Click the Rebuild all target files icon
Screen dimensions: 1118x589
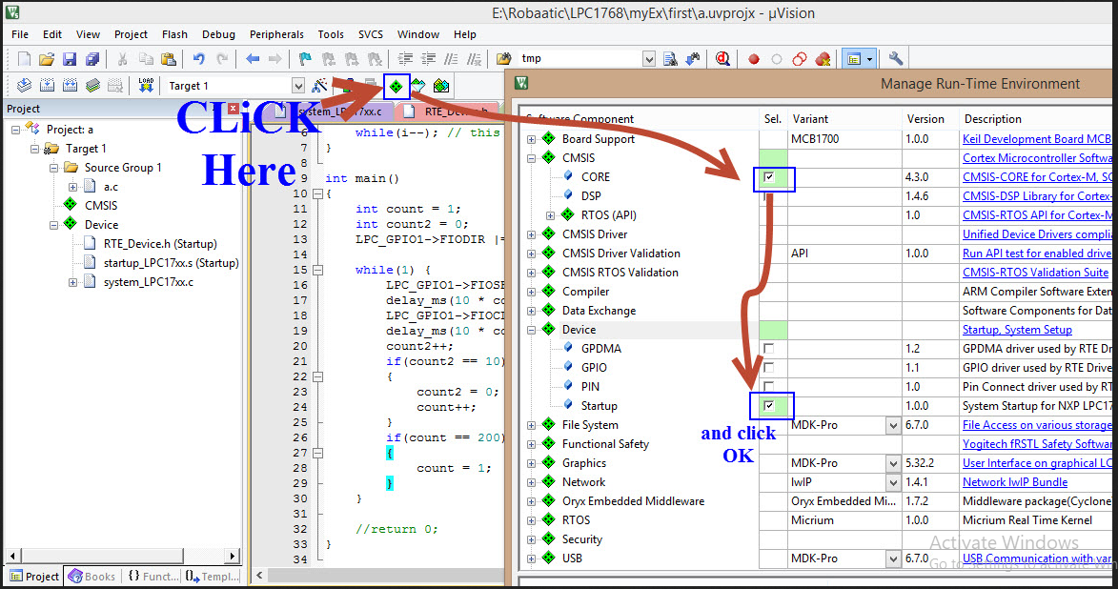70,86
